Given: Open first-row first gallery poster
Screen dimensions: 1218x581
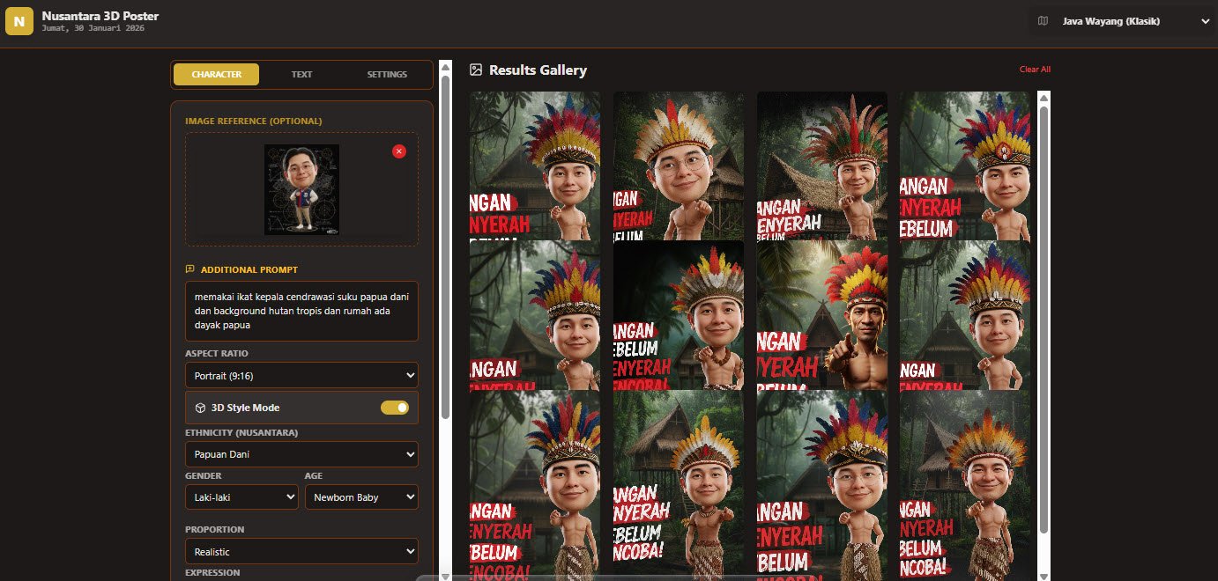Looking at the screenshot, I should point(535,165).
